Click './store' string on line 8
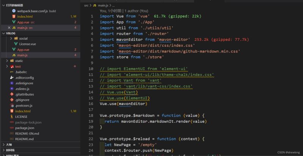 (x=153, y=57)
